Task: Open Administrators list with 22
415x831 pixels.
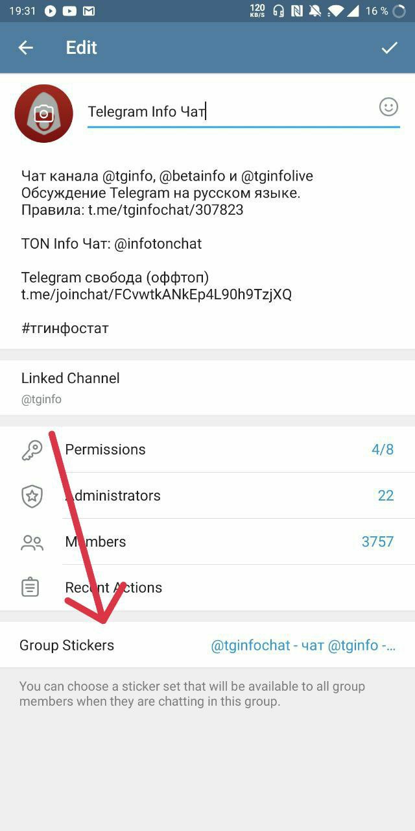Action: (207, 495)
